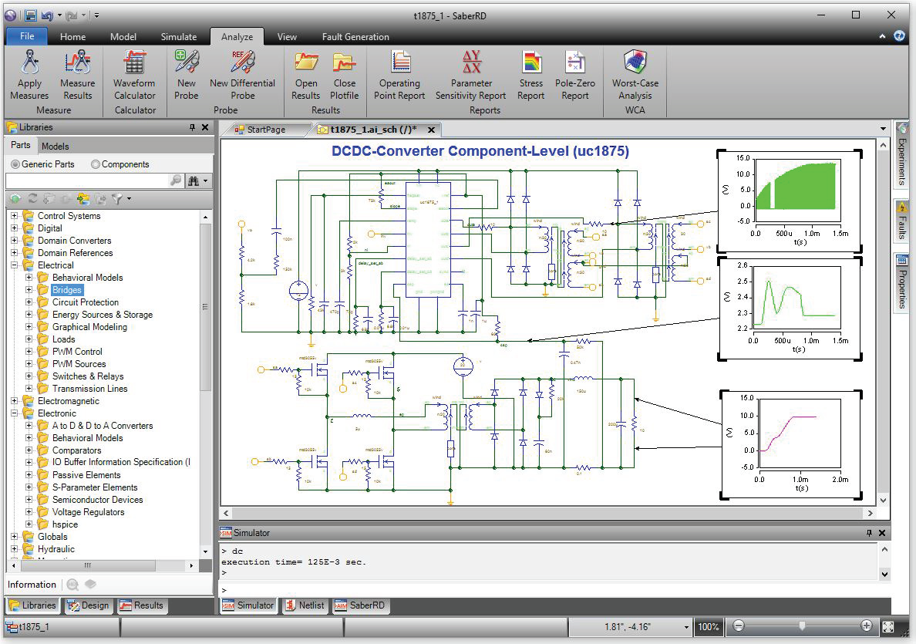The height and width of the screenshot is (644, 916).
Task: Switch to the SaberRD output tab
Action: pyautogui.click(x=360, y=605)
